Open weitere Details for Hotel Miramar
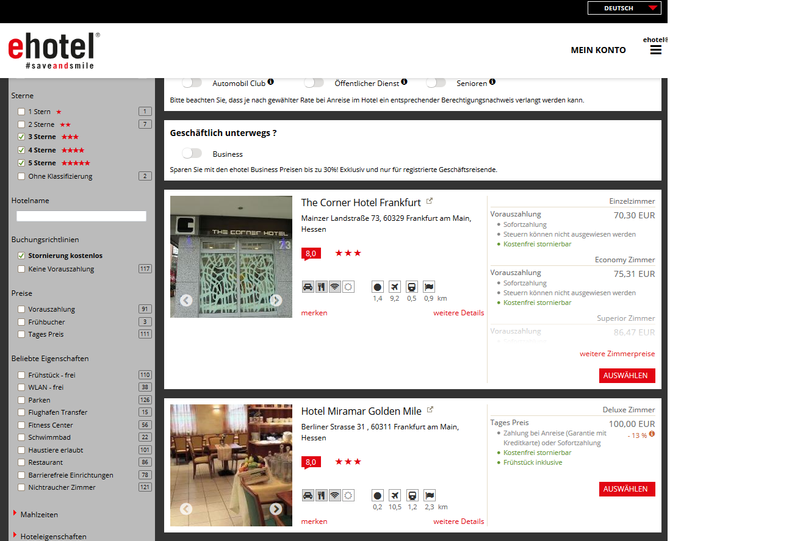Image resolution: width=789 pixels, height=541 pixels. click(x=459, y=521)
